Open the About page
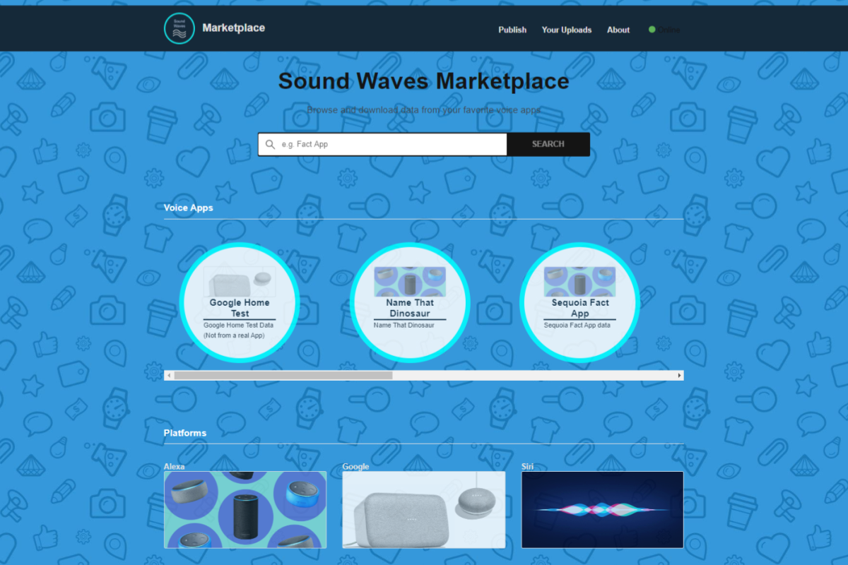 (618, 30)
